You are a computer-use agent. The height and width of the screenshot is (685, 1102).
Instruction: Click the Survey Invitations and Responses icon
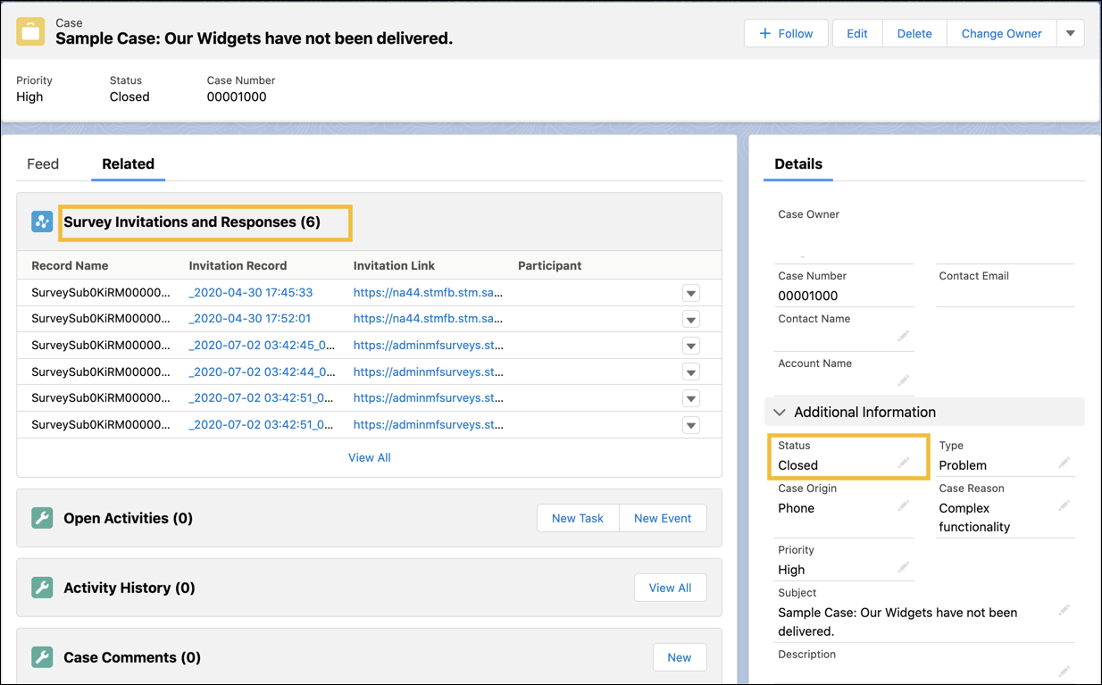point(42,221)
